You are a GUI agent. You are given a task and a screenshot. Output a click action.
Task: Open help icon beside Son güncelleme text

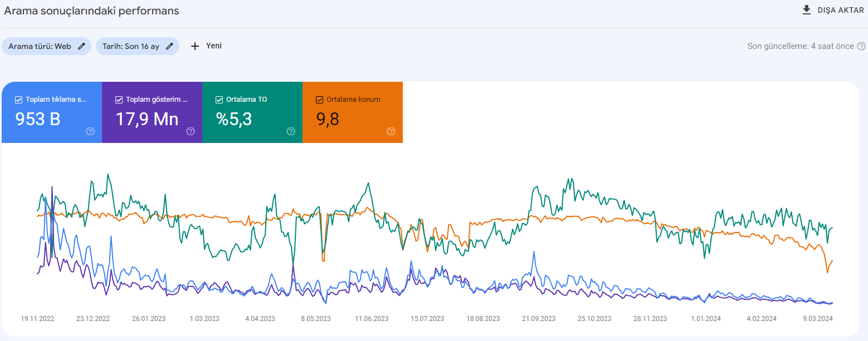click(861, 46)
